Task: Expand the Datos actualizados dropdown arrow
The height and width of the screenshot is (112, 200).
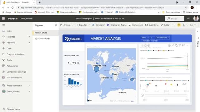Action: point(123,19)
